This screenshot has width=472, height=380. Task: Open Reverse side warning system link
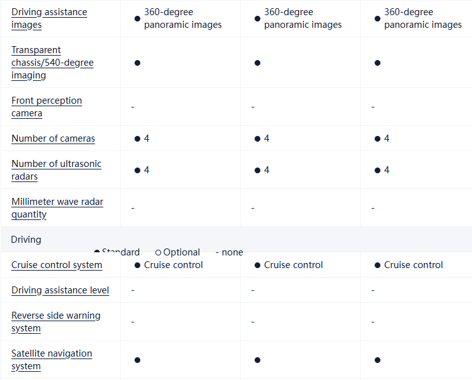coord(56,322)
